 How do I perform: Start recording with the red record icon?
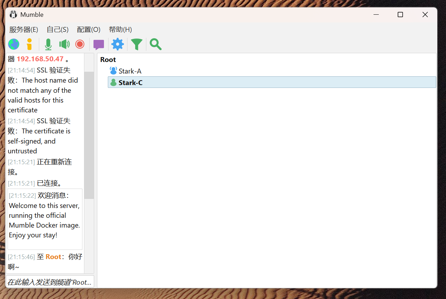80,44
